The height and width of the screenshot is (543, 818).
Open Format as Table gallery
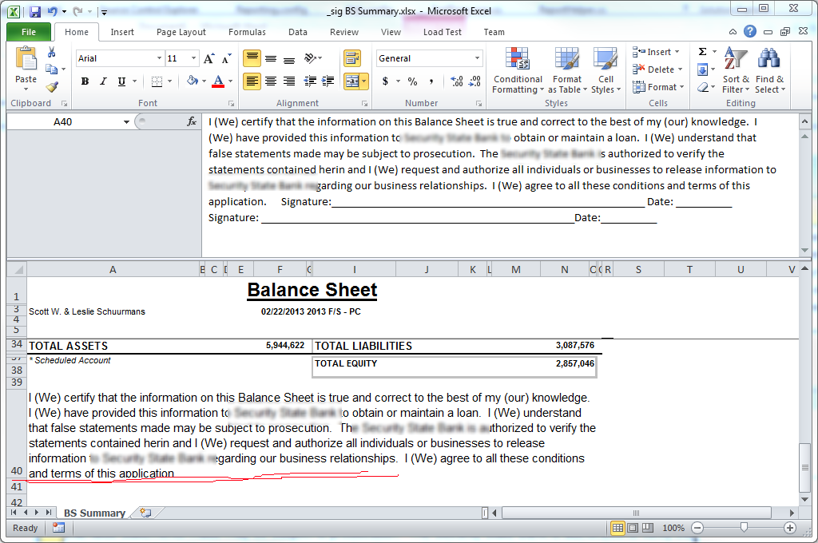[567, 70]
